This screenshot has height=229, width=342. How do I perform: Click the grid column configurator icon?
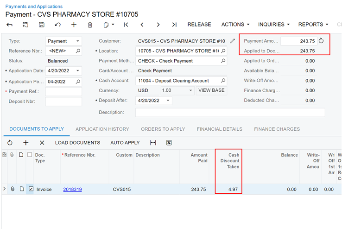point(4,155)
